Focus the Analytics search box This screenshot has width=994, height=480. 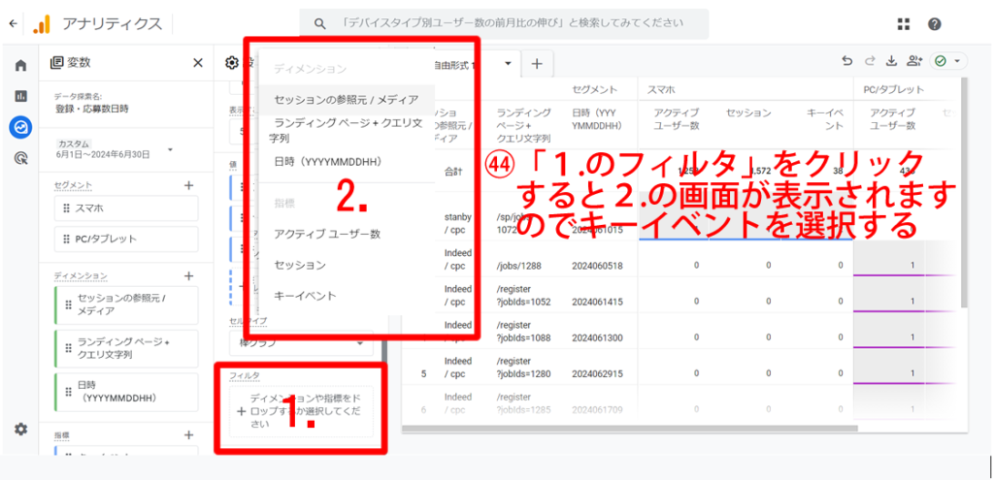click(x=504, y=24)
